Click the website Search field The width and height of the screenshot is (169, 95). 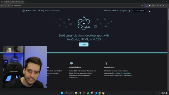138,11
